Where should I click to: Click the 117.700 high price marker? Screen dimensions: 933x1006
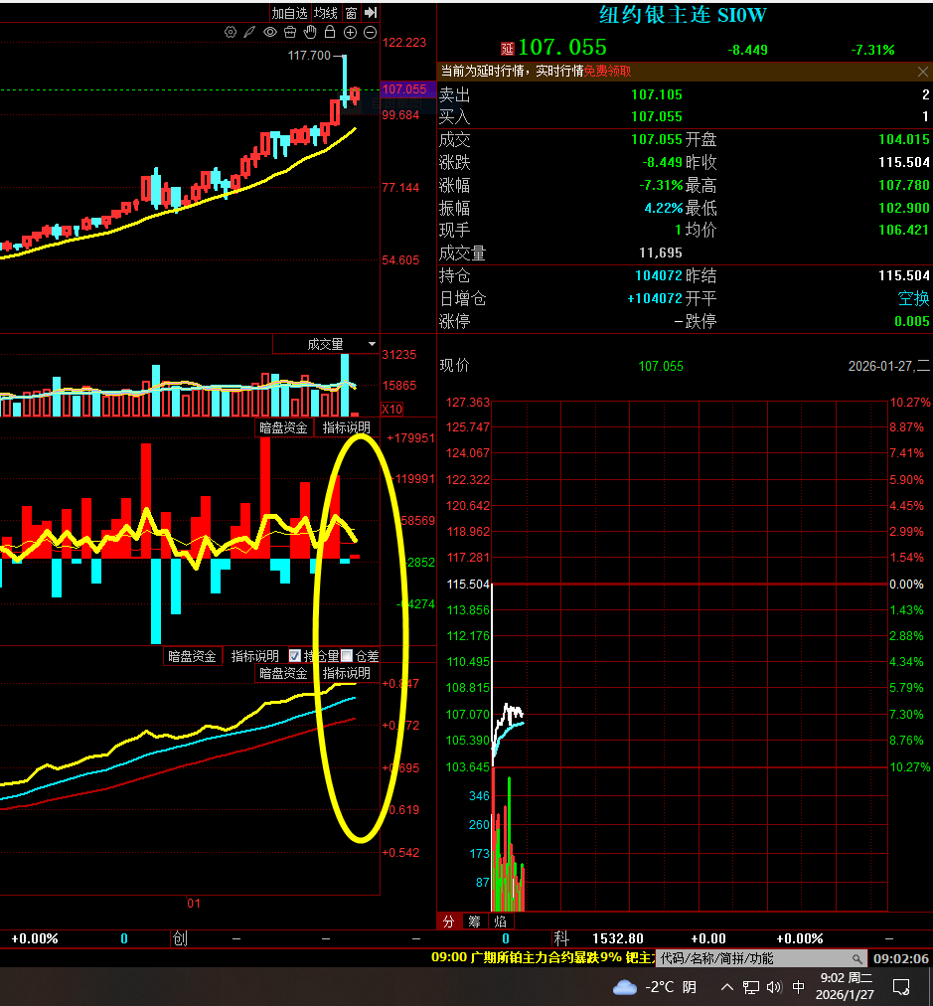(309, 56)
